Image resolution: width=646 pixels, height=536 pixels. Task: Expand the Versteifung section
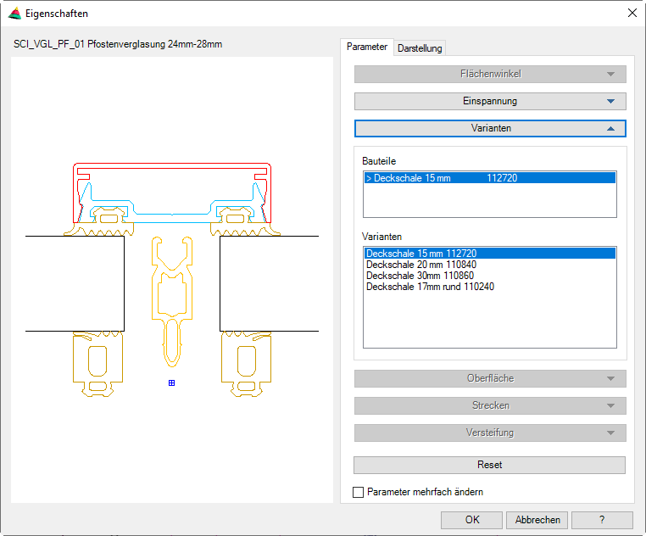[490, 433]
